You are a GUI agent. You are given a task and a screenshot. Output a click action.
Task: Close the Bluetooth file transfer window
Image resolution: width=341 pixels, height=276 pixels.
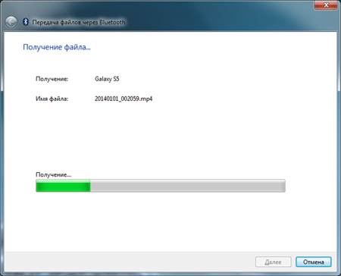click(326, 5)
